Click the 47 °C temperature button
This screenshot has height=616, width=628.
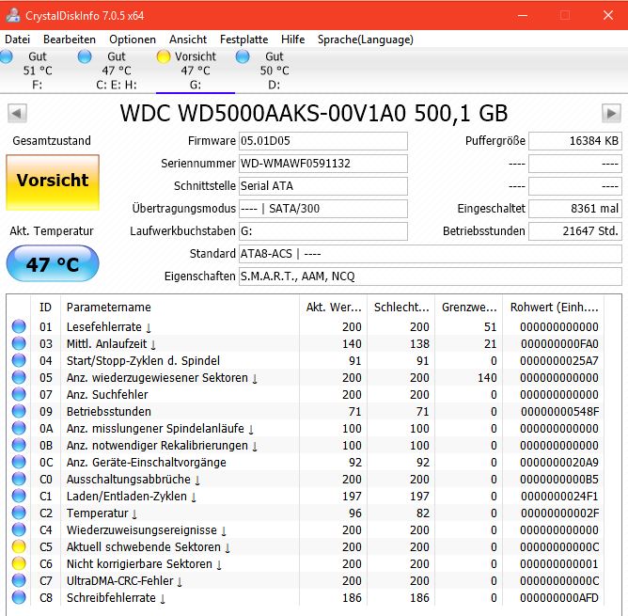(x=53, y=263)
